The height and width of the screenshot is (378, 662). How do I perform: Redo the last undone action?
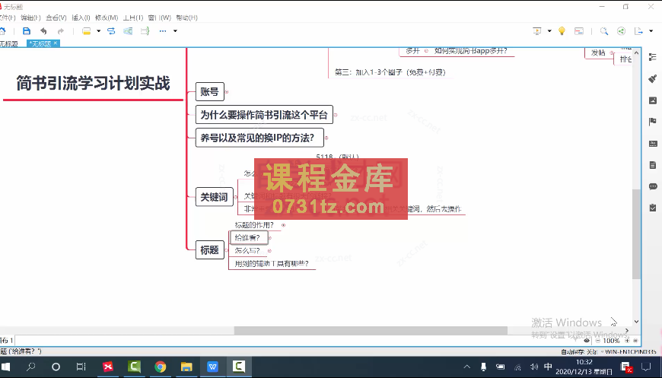point(61,30)
